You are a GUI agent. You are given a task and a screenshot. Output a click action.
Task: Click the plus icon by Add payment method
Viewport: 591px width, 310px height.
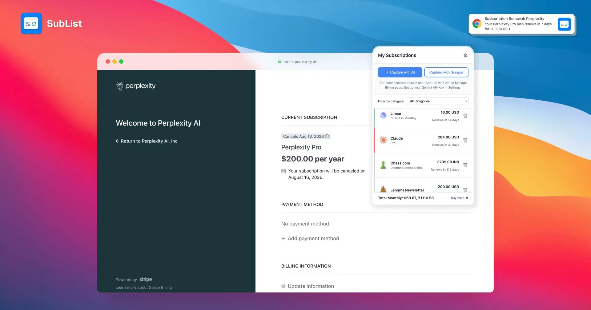(283, 238)
